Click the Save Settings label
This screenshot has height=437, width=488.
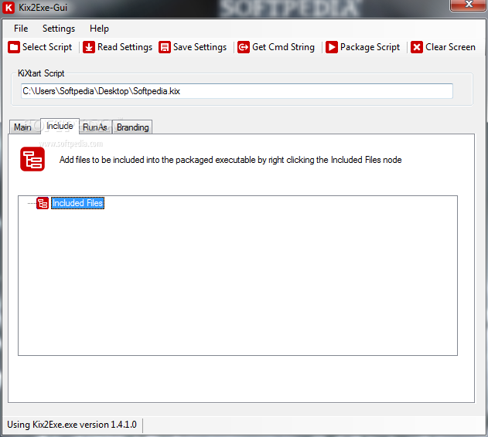point(200,47)
